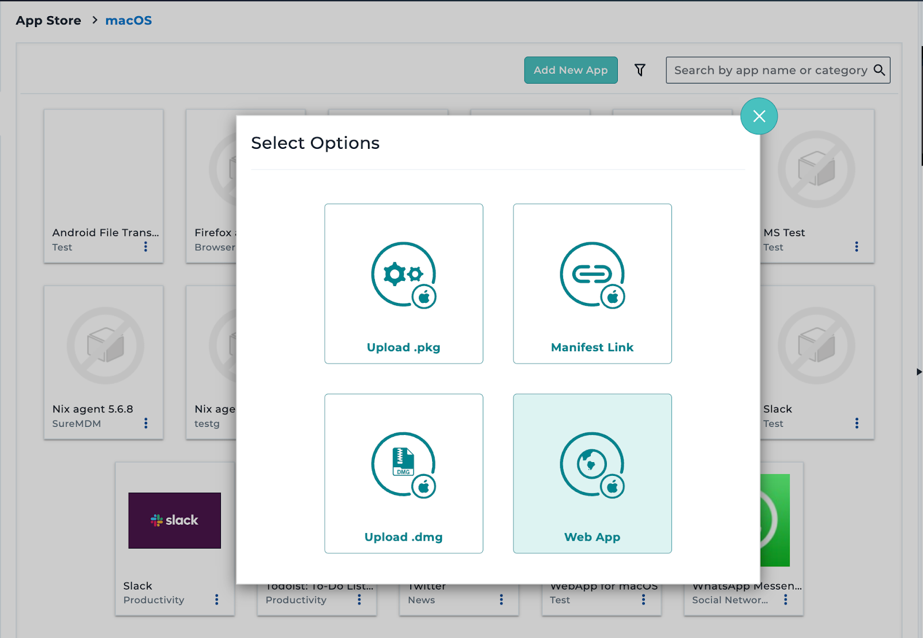Viewport: 923px width, 638px height.
Task: Click Slack Test placeholder app icon
Action: coord(816,346)
